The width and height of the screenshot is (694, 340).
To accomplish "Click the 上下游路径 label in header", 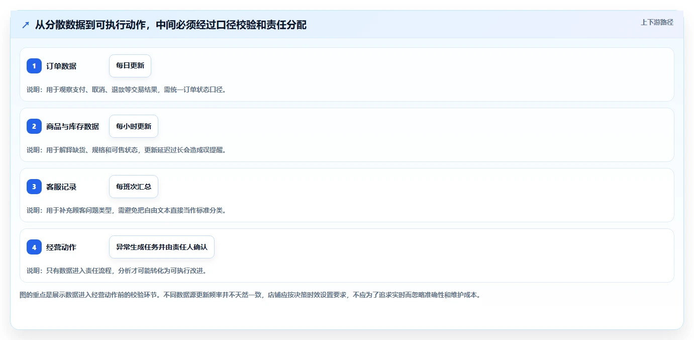I will 657,22.
